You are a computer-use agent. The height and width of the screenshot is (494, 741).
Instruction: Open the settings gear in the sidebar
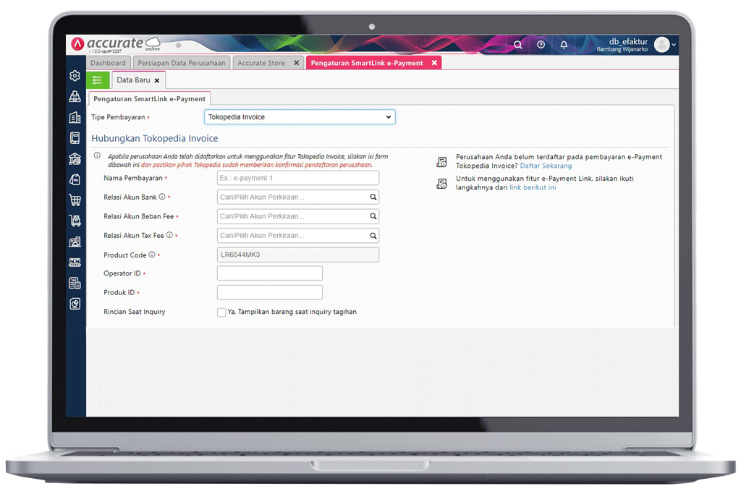coord(75,75)
